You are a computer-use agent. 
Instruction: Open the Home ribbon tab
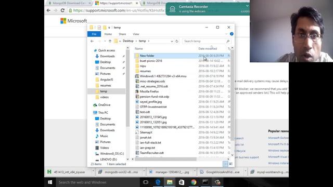click(x=108, y=34)
